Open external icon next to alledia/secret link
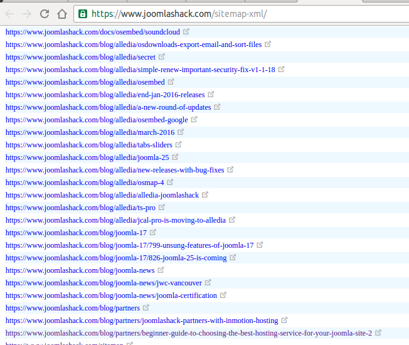 (x=162, y=56)
